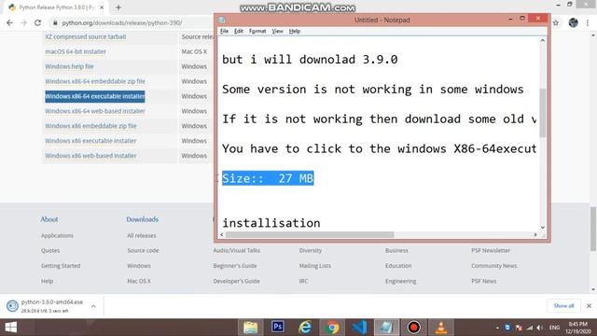Screen dimensions: 597x336
Task: Click the highlighted 'Size:: 27 MB' text
Action: pyautogui.click(x=268, y=178)
